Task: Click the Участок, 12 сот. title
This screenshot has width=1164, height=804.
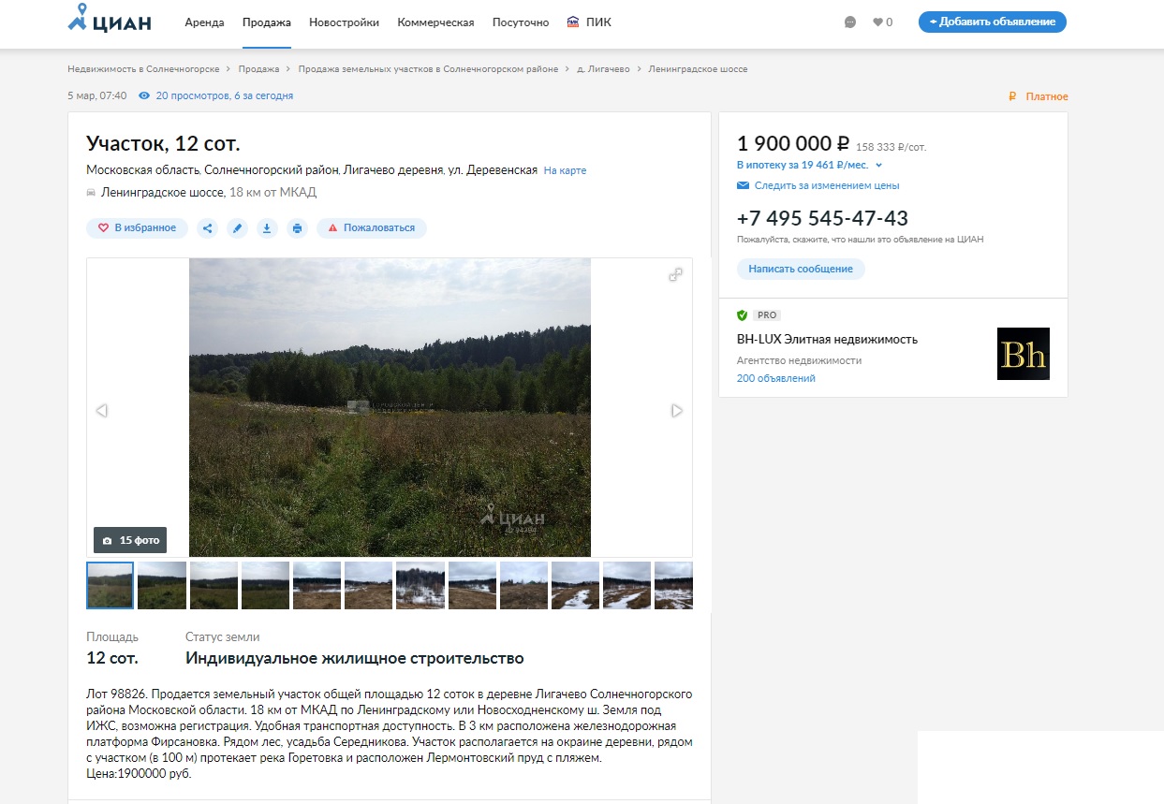Action: click(x=163, y=143)
